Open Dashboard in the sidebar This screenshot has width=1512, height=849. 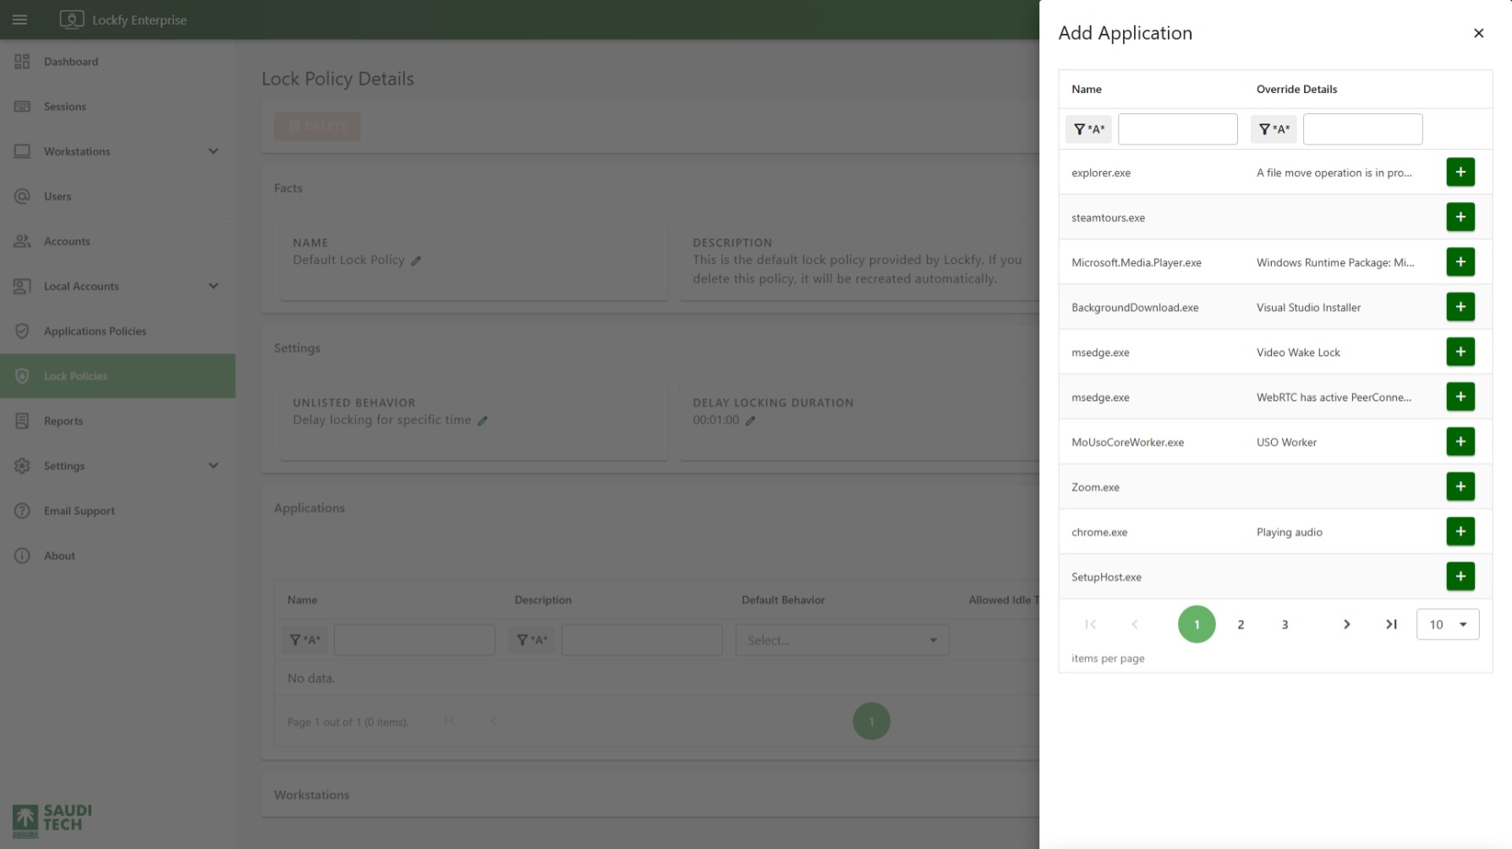tap(118, 62)
